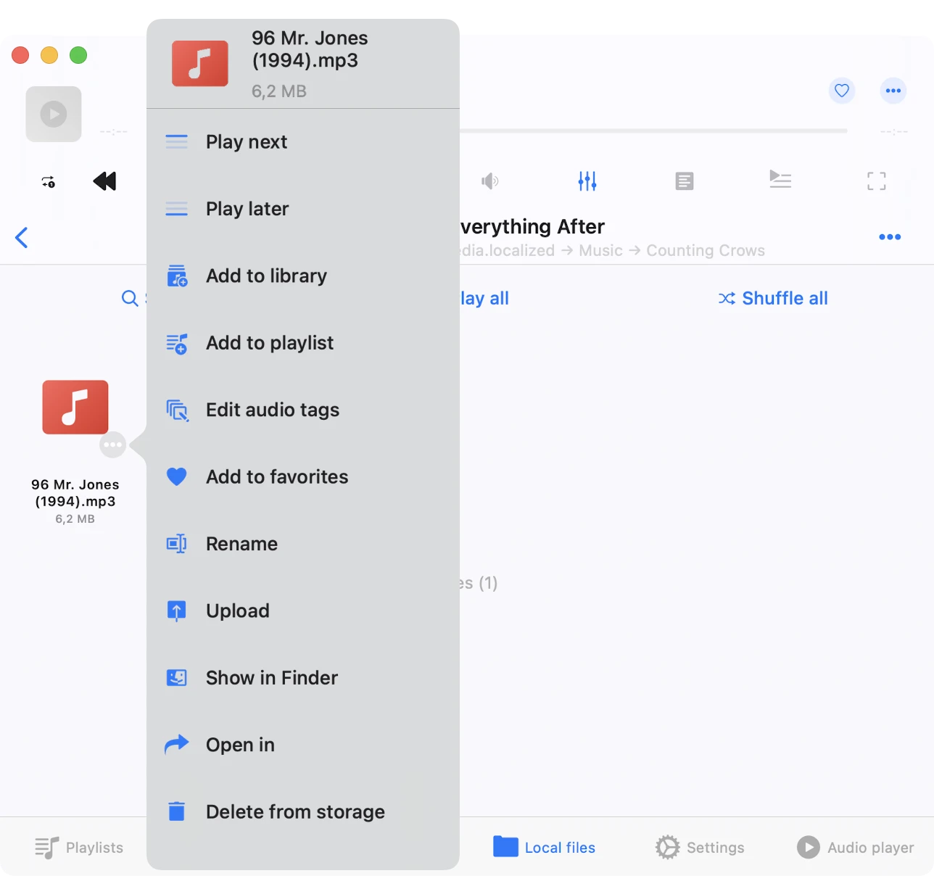
Task: Show the play queue list icon
Action: click(780, 179)
